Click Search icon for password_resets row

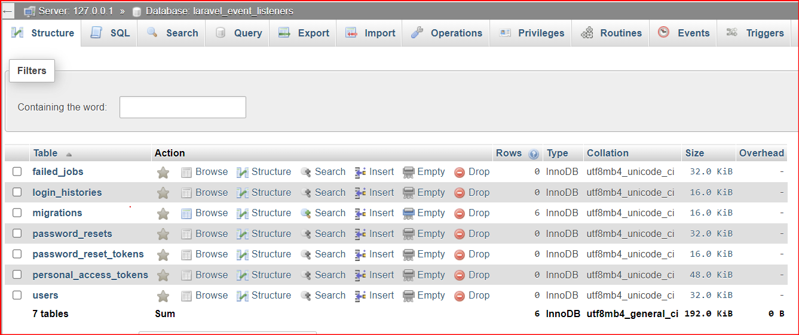coord(306,234)
